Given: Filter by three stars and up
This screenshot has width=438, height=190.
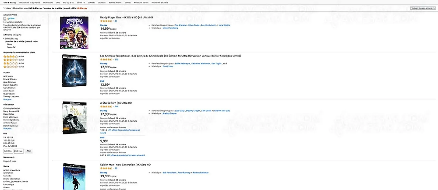Looking at the screenshot, I should (10, 60).
